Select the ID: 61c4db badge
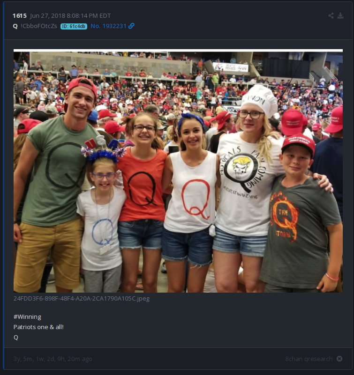The width and height of the screenshot is (354, 375). tap(74, 26)
